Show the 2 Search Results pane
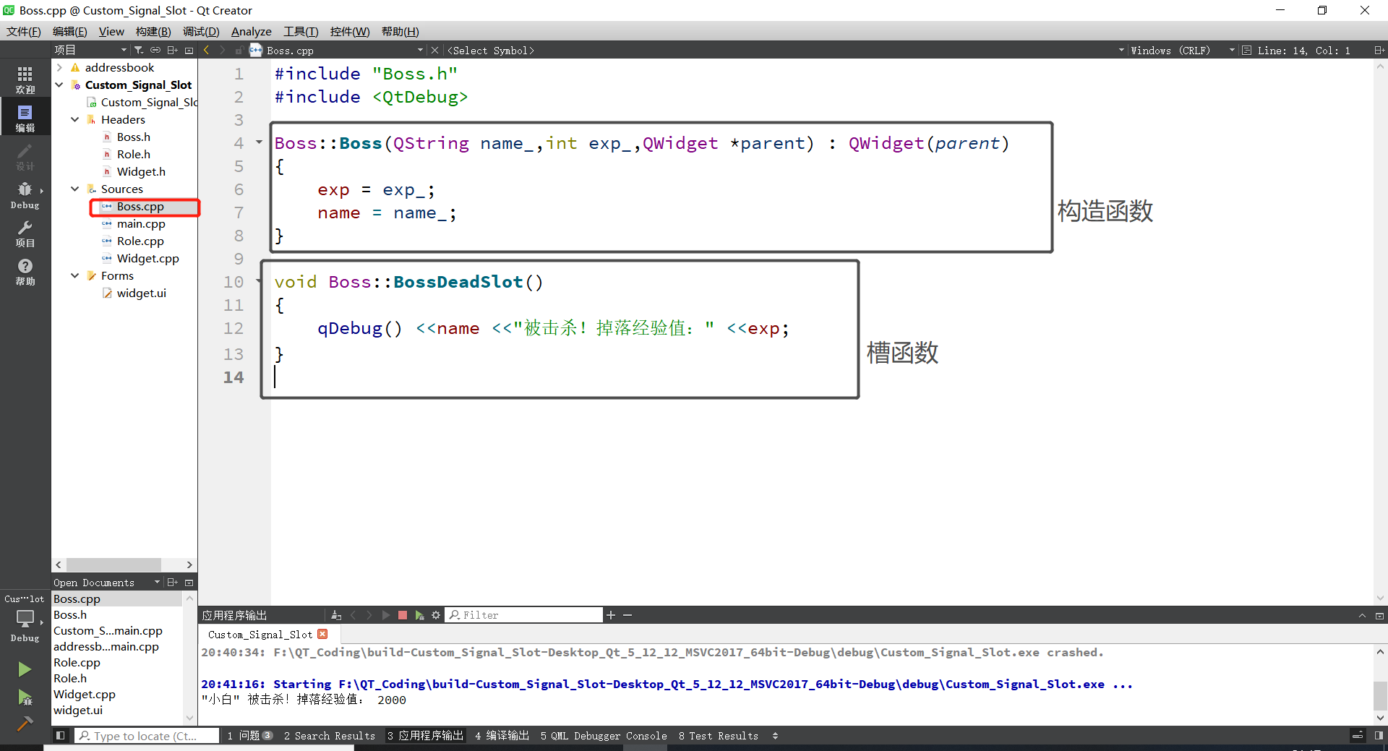This screenshot has width=1388, height=751. [x=330, y=736]
